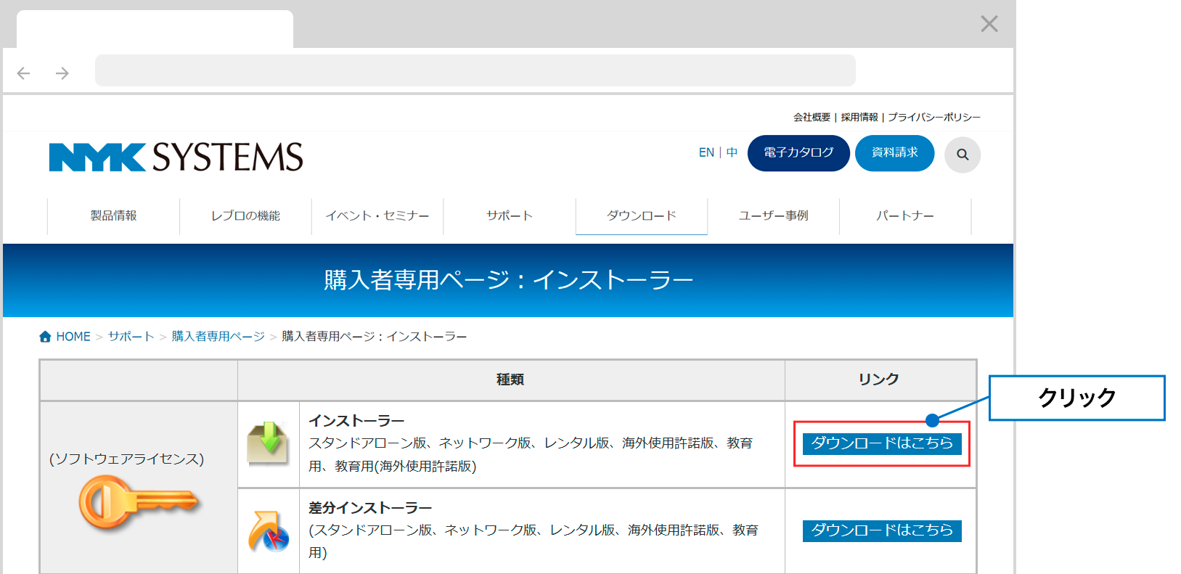The height and width of the screenshot is (574, 1181).
Task: Open the 製品情報 menu
Action: coord(113,216)
